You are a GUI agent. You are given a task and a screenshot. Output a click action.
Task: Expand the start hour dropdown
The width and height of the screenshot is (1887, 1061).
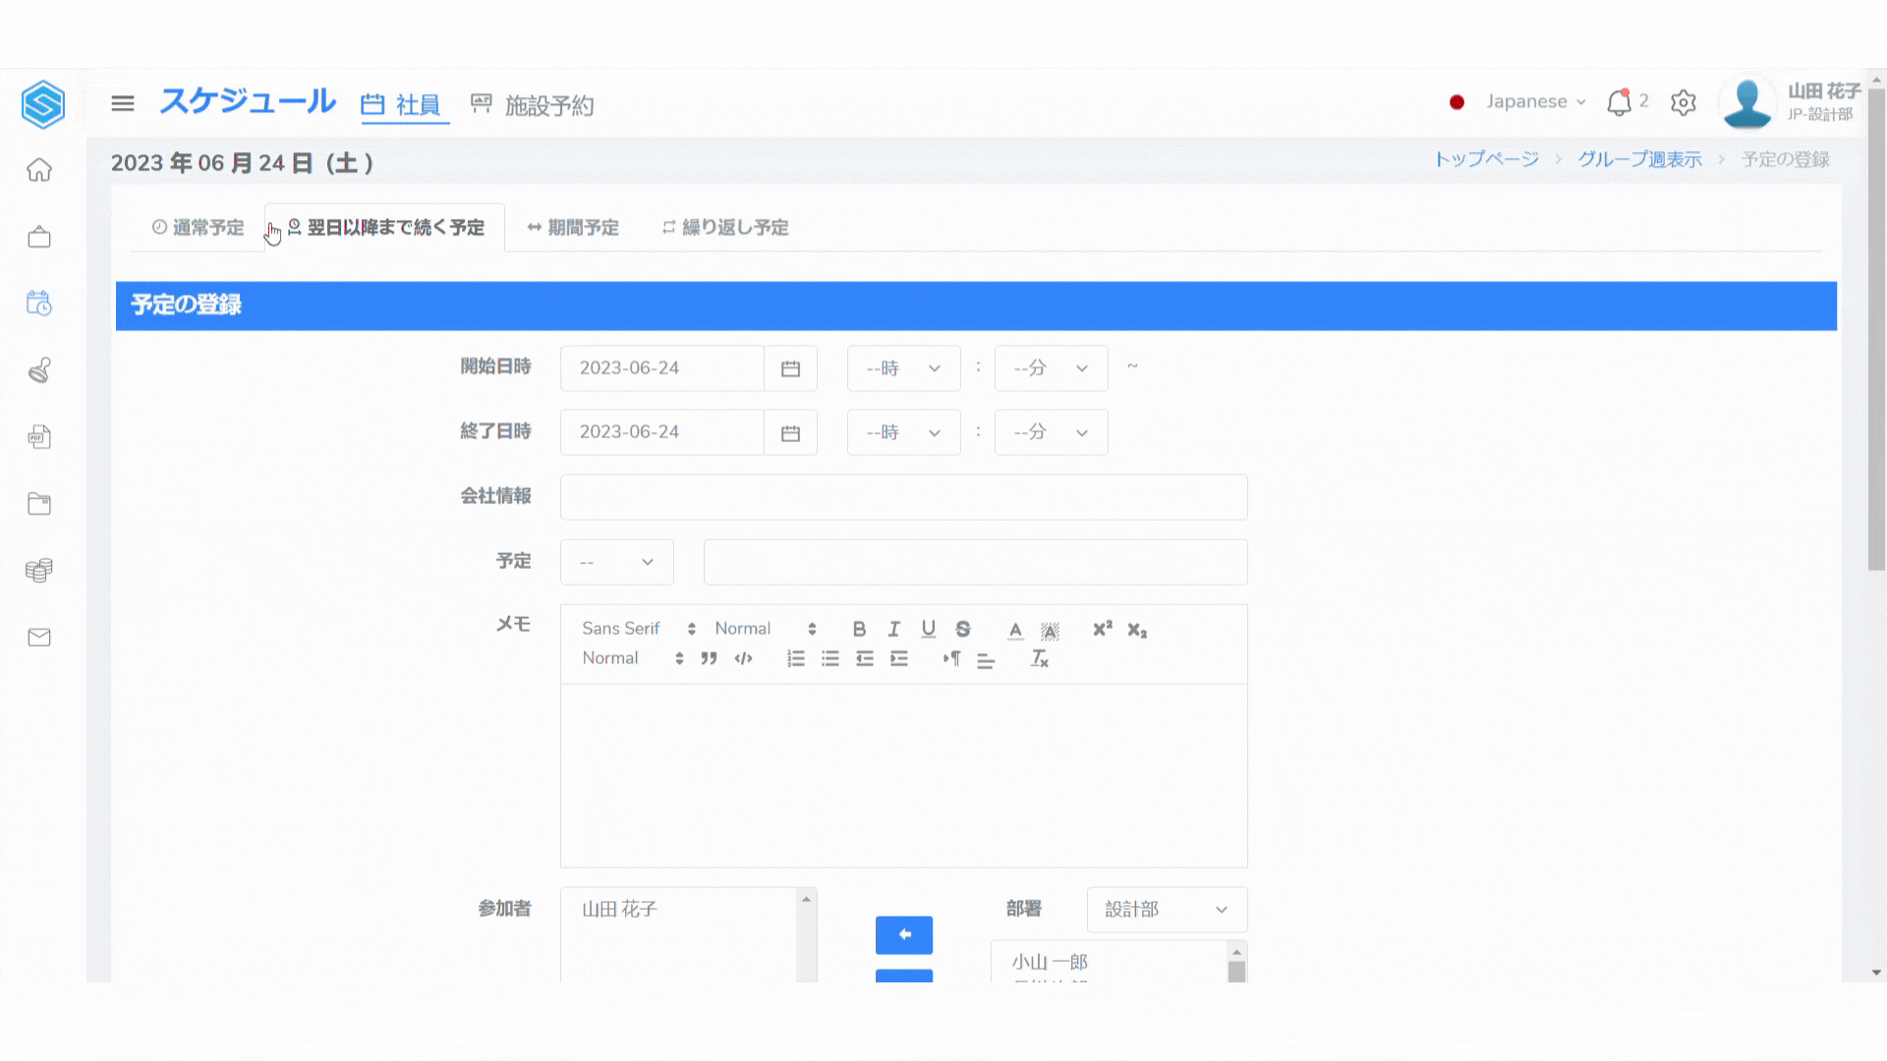point(903,368)
